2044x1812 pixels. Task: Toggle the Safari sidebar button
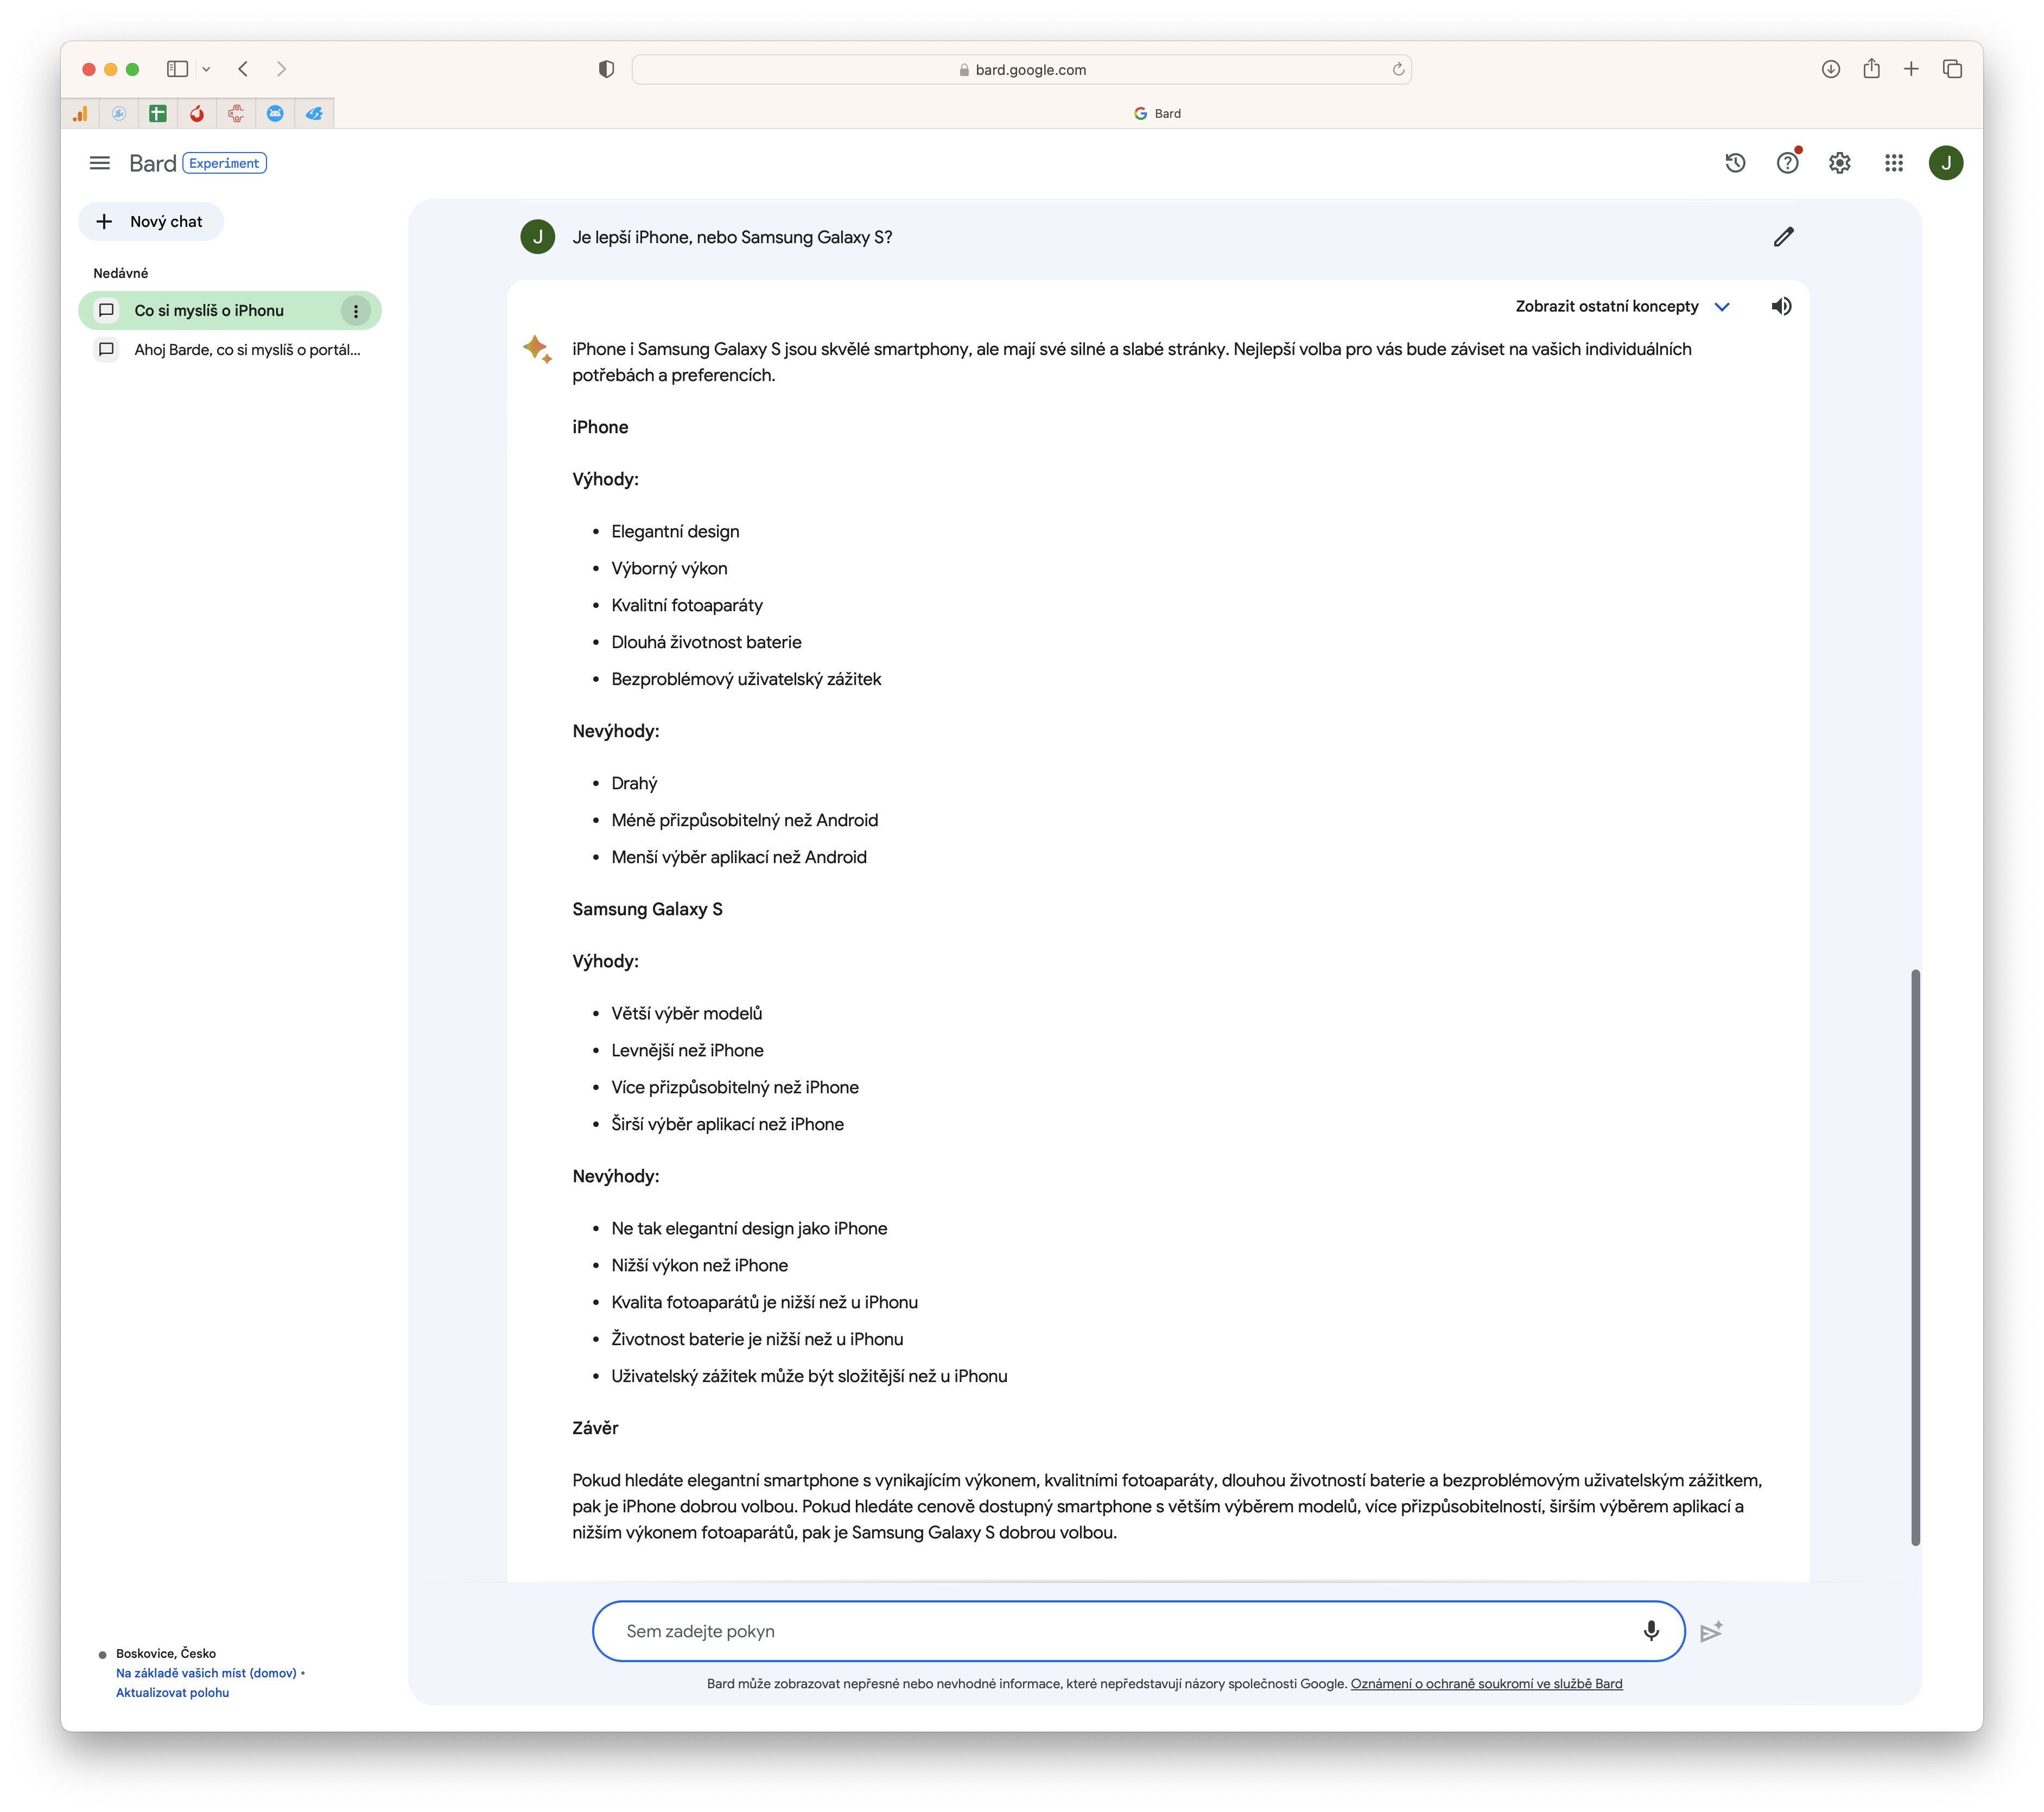(177, 69)
